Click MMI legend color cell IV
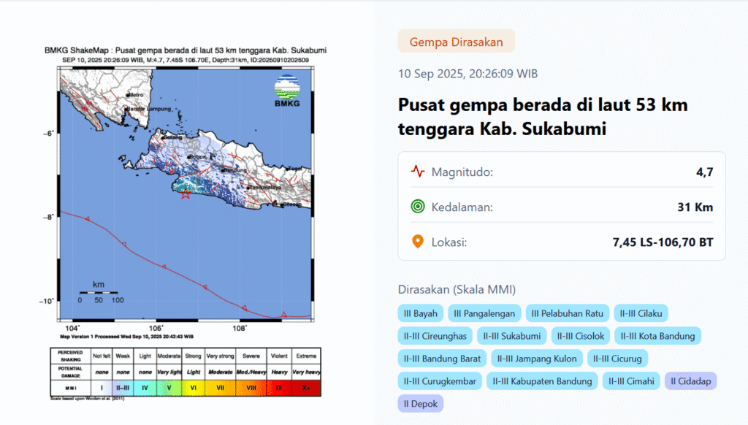This screenshot has height=425, width=748. point(145,388)
